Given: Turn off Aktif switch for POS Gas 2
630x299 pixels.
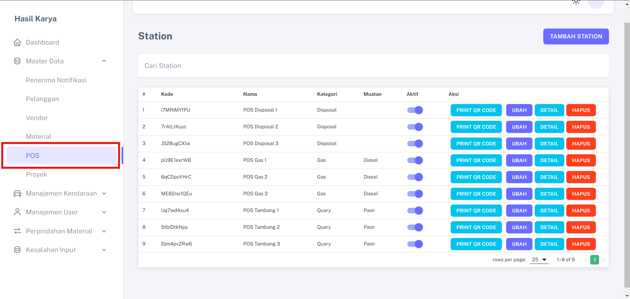Looking at the screenshot, I should pyautogui.click(x=415, y=177).
